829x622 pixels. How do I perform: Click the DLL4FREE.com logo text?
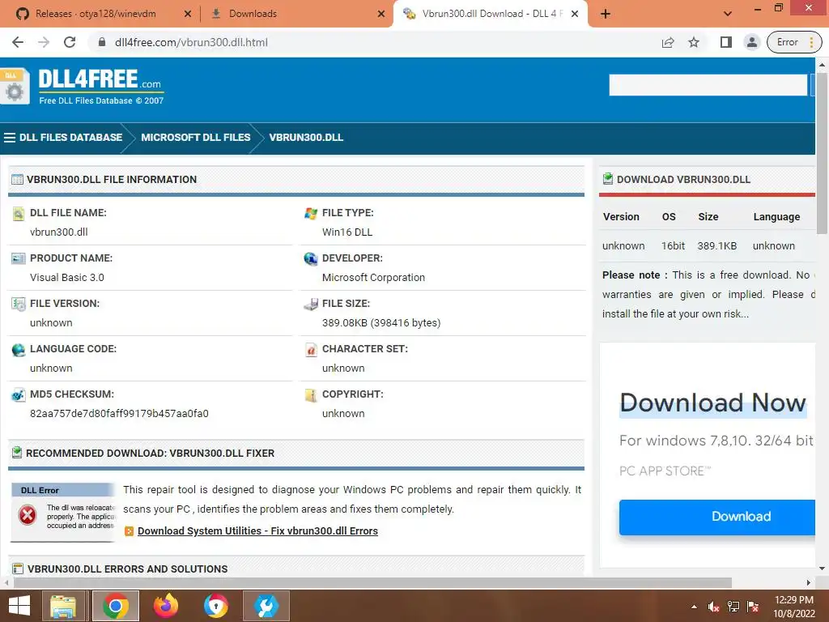point(100,79)
